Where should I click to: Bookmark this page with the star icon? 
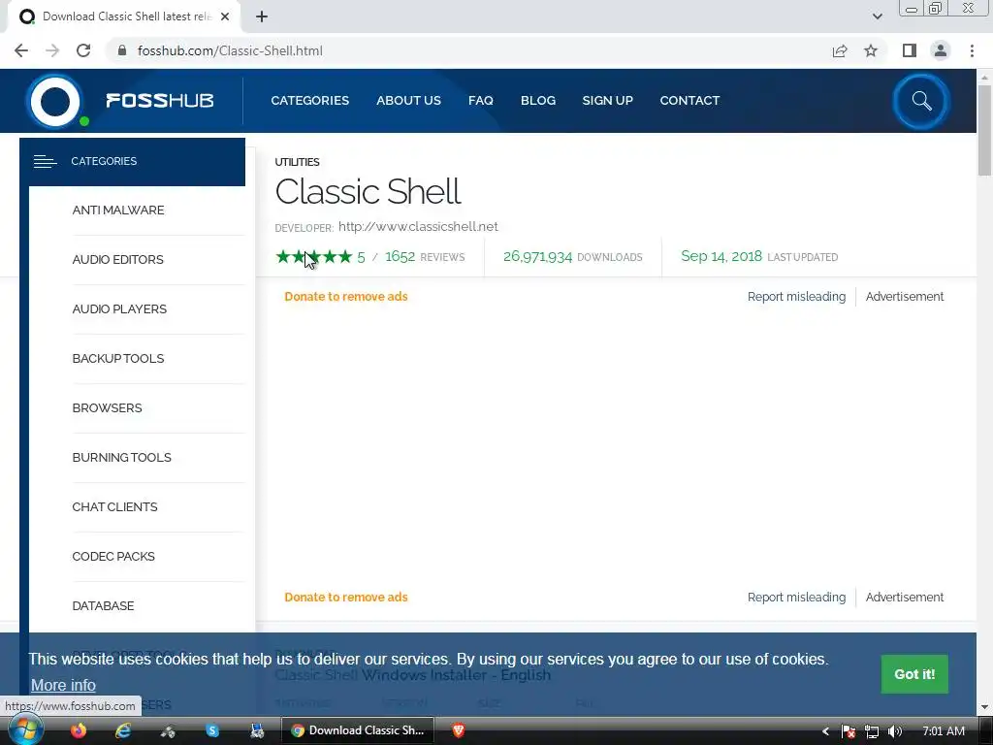point(871,50)
